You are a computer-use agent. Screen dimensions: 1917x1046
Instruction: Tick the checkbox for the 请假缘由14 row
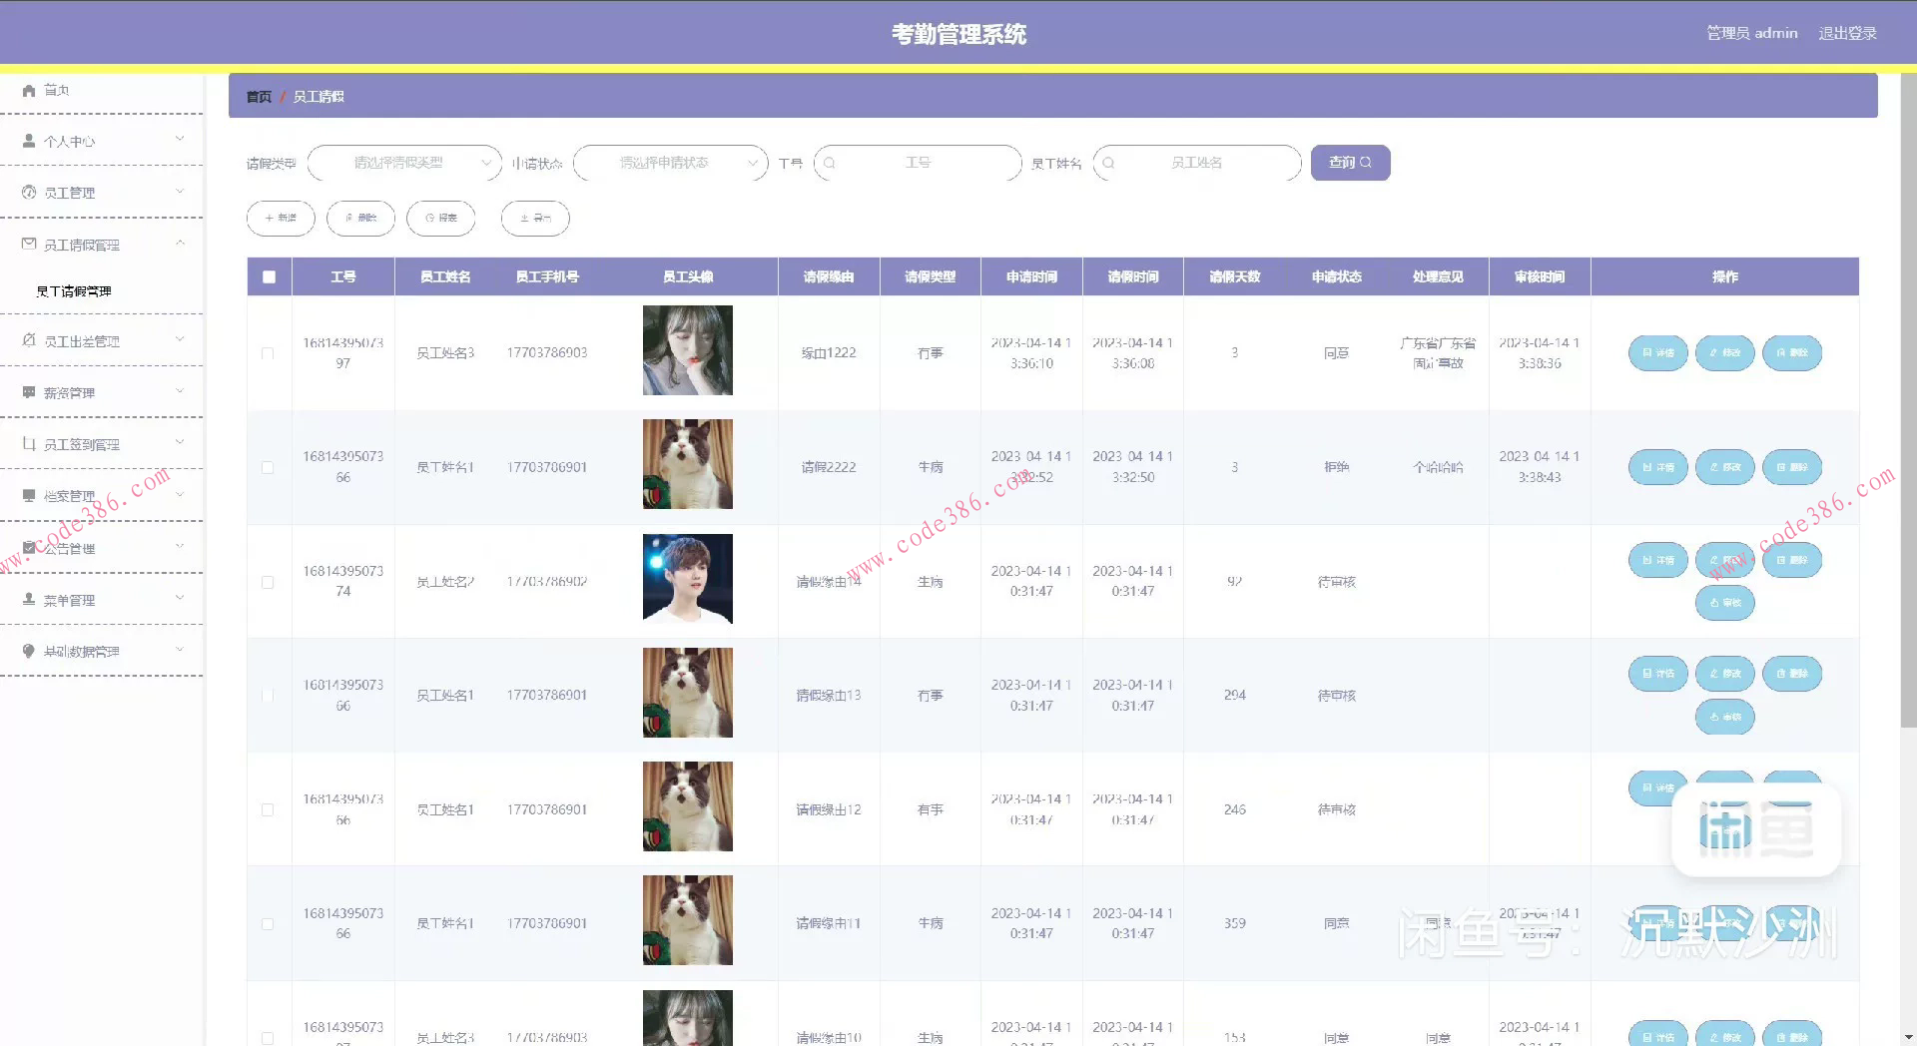pos(268,582)
